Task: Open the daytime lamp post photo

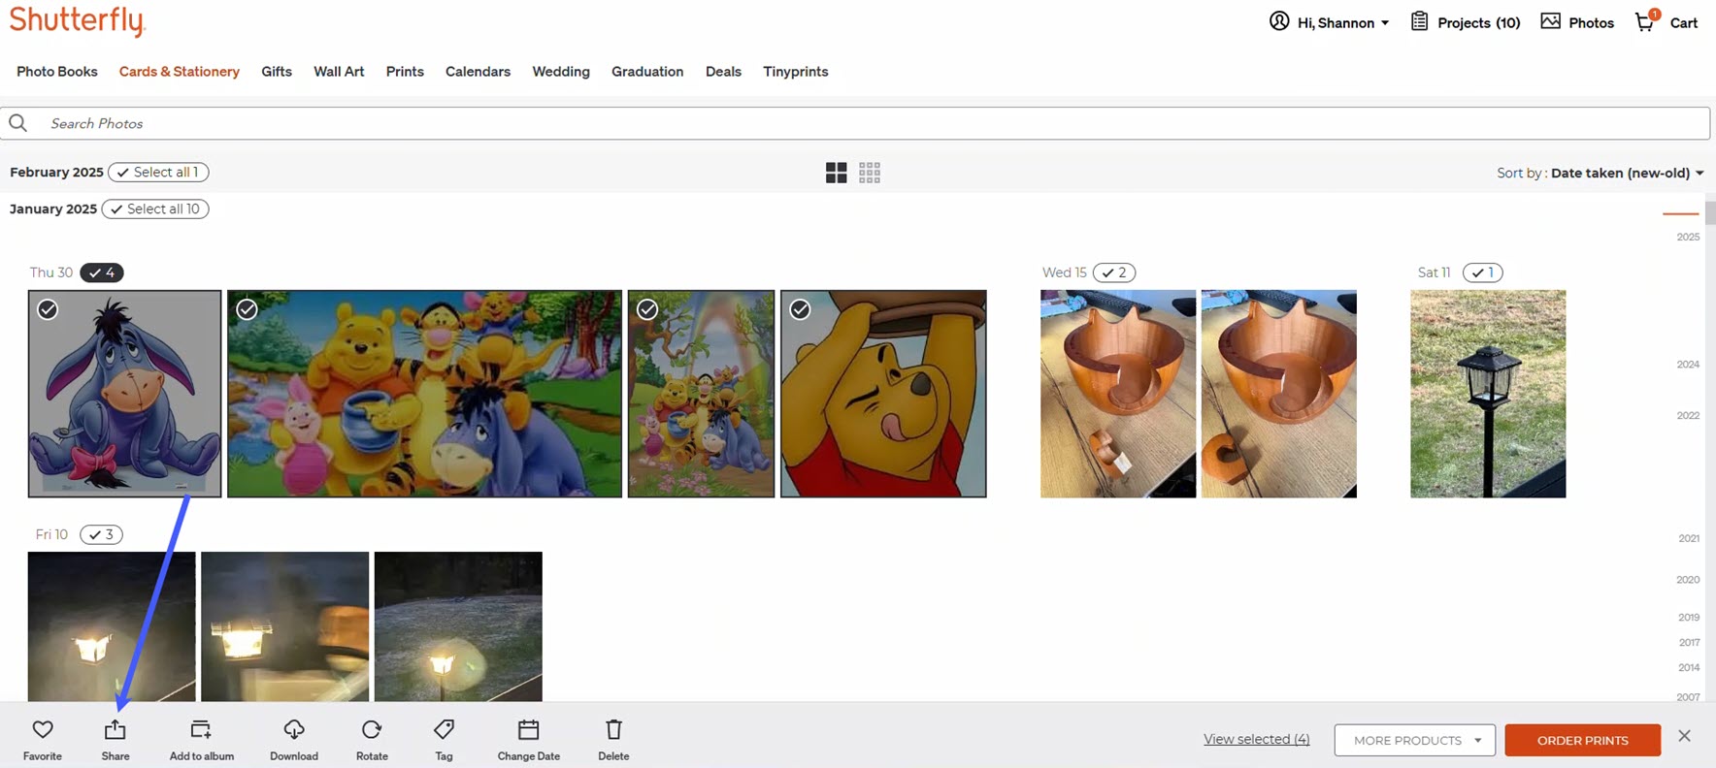Action: [x=1488, y=394]
